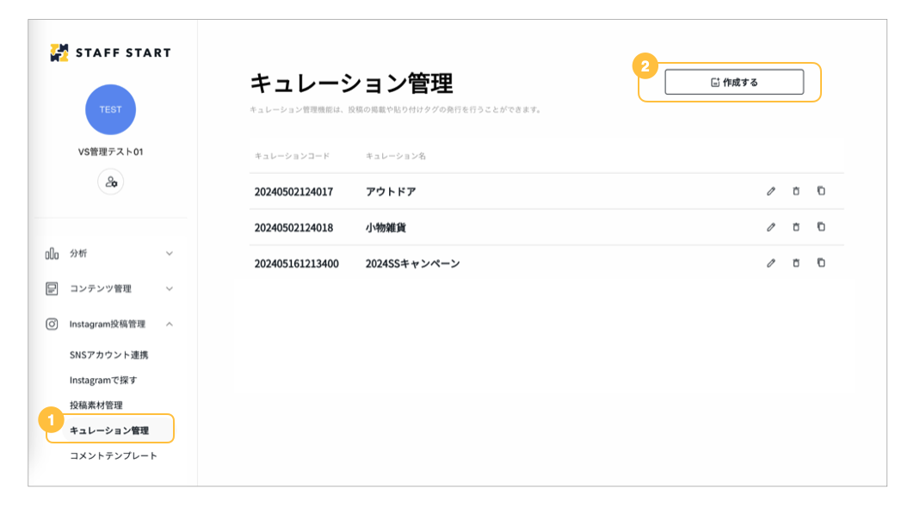Open コメントテンプレート page
Screen dimensions: 914x508
[113, 456]
